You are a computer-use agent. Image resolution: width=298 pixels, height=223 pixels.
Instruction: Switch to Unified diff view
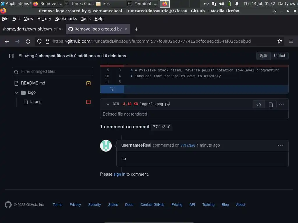point(279,56)
